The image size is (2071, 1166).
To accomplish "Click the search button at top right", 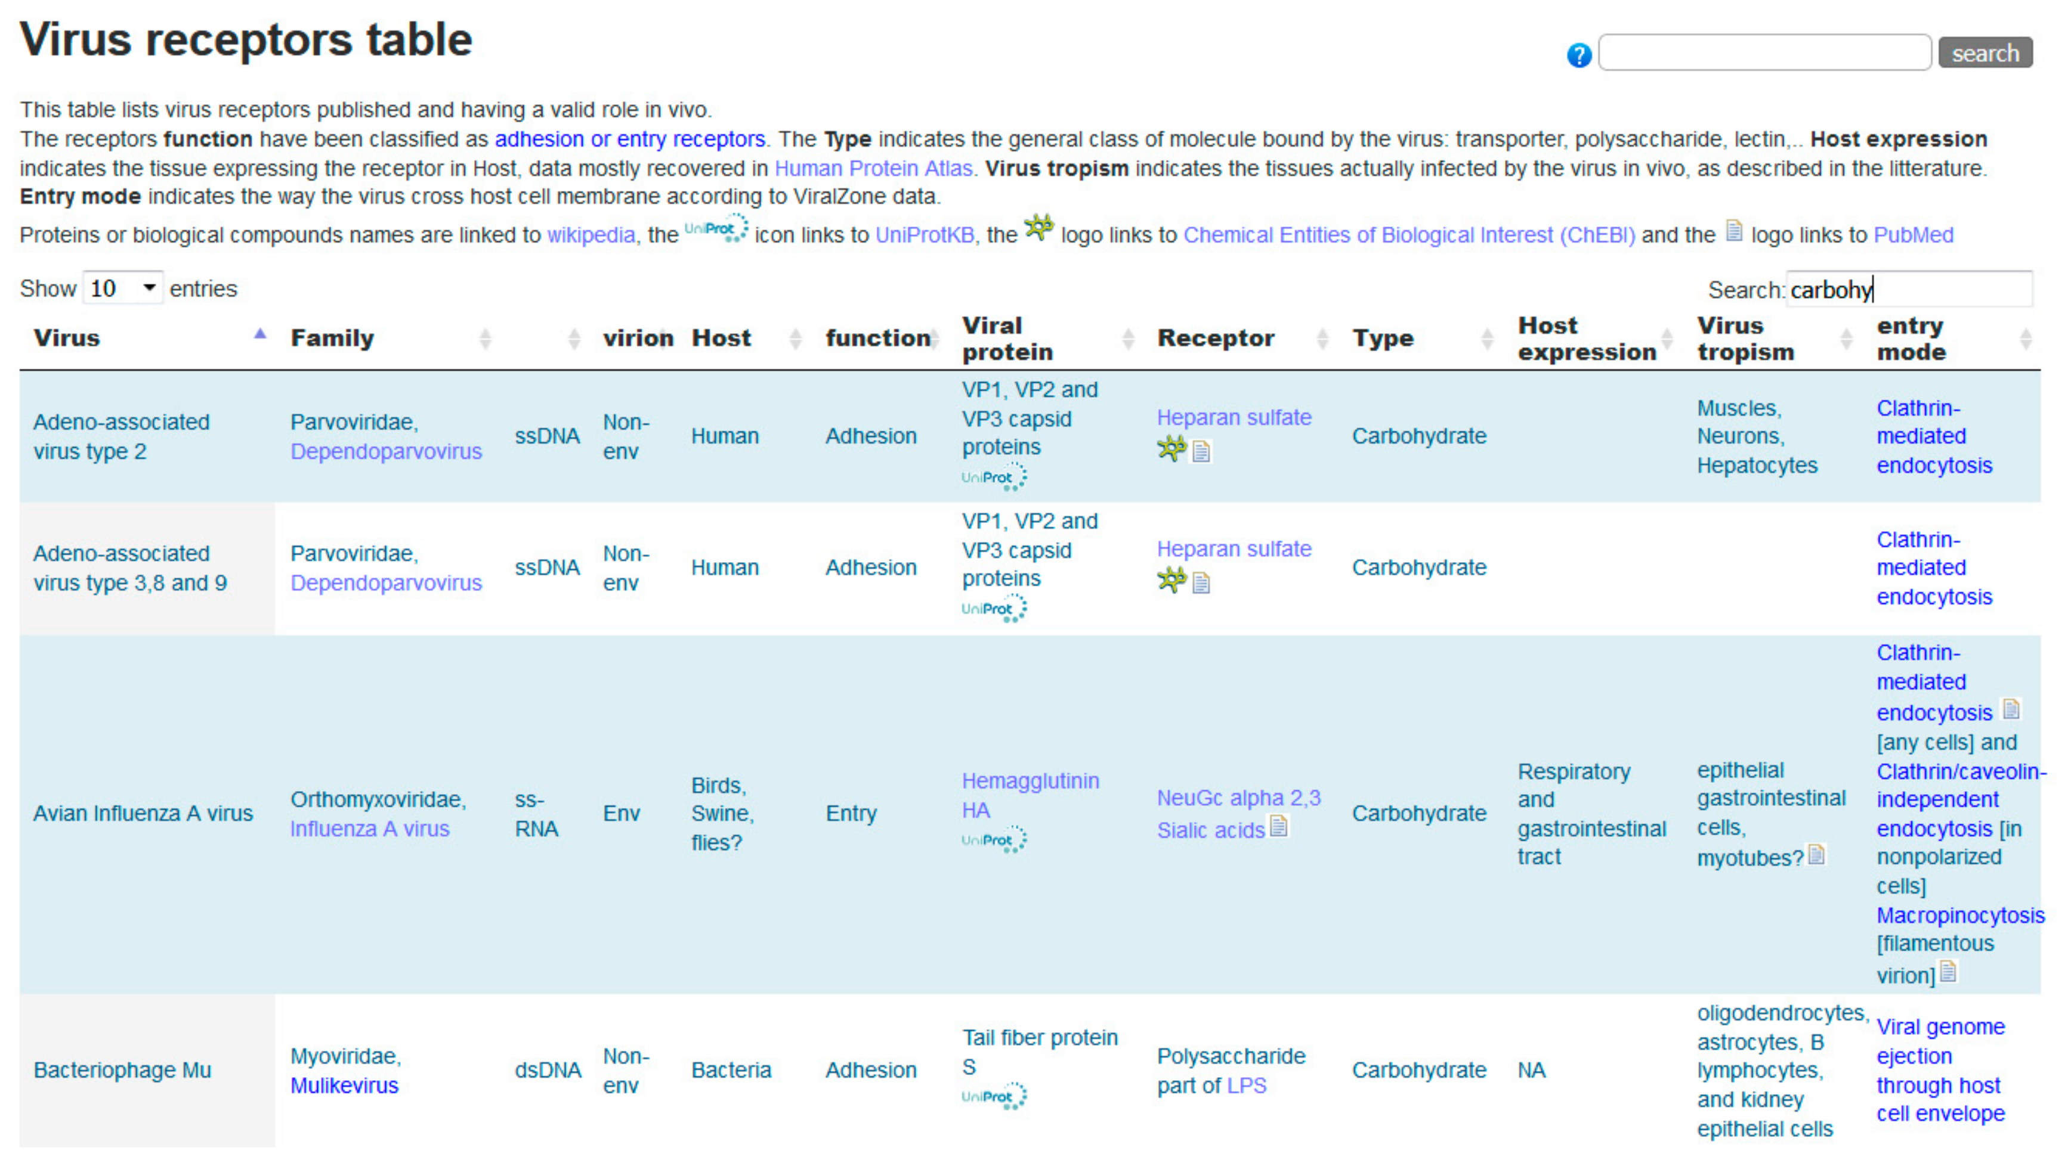I will point(1985,53).
